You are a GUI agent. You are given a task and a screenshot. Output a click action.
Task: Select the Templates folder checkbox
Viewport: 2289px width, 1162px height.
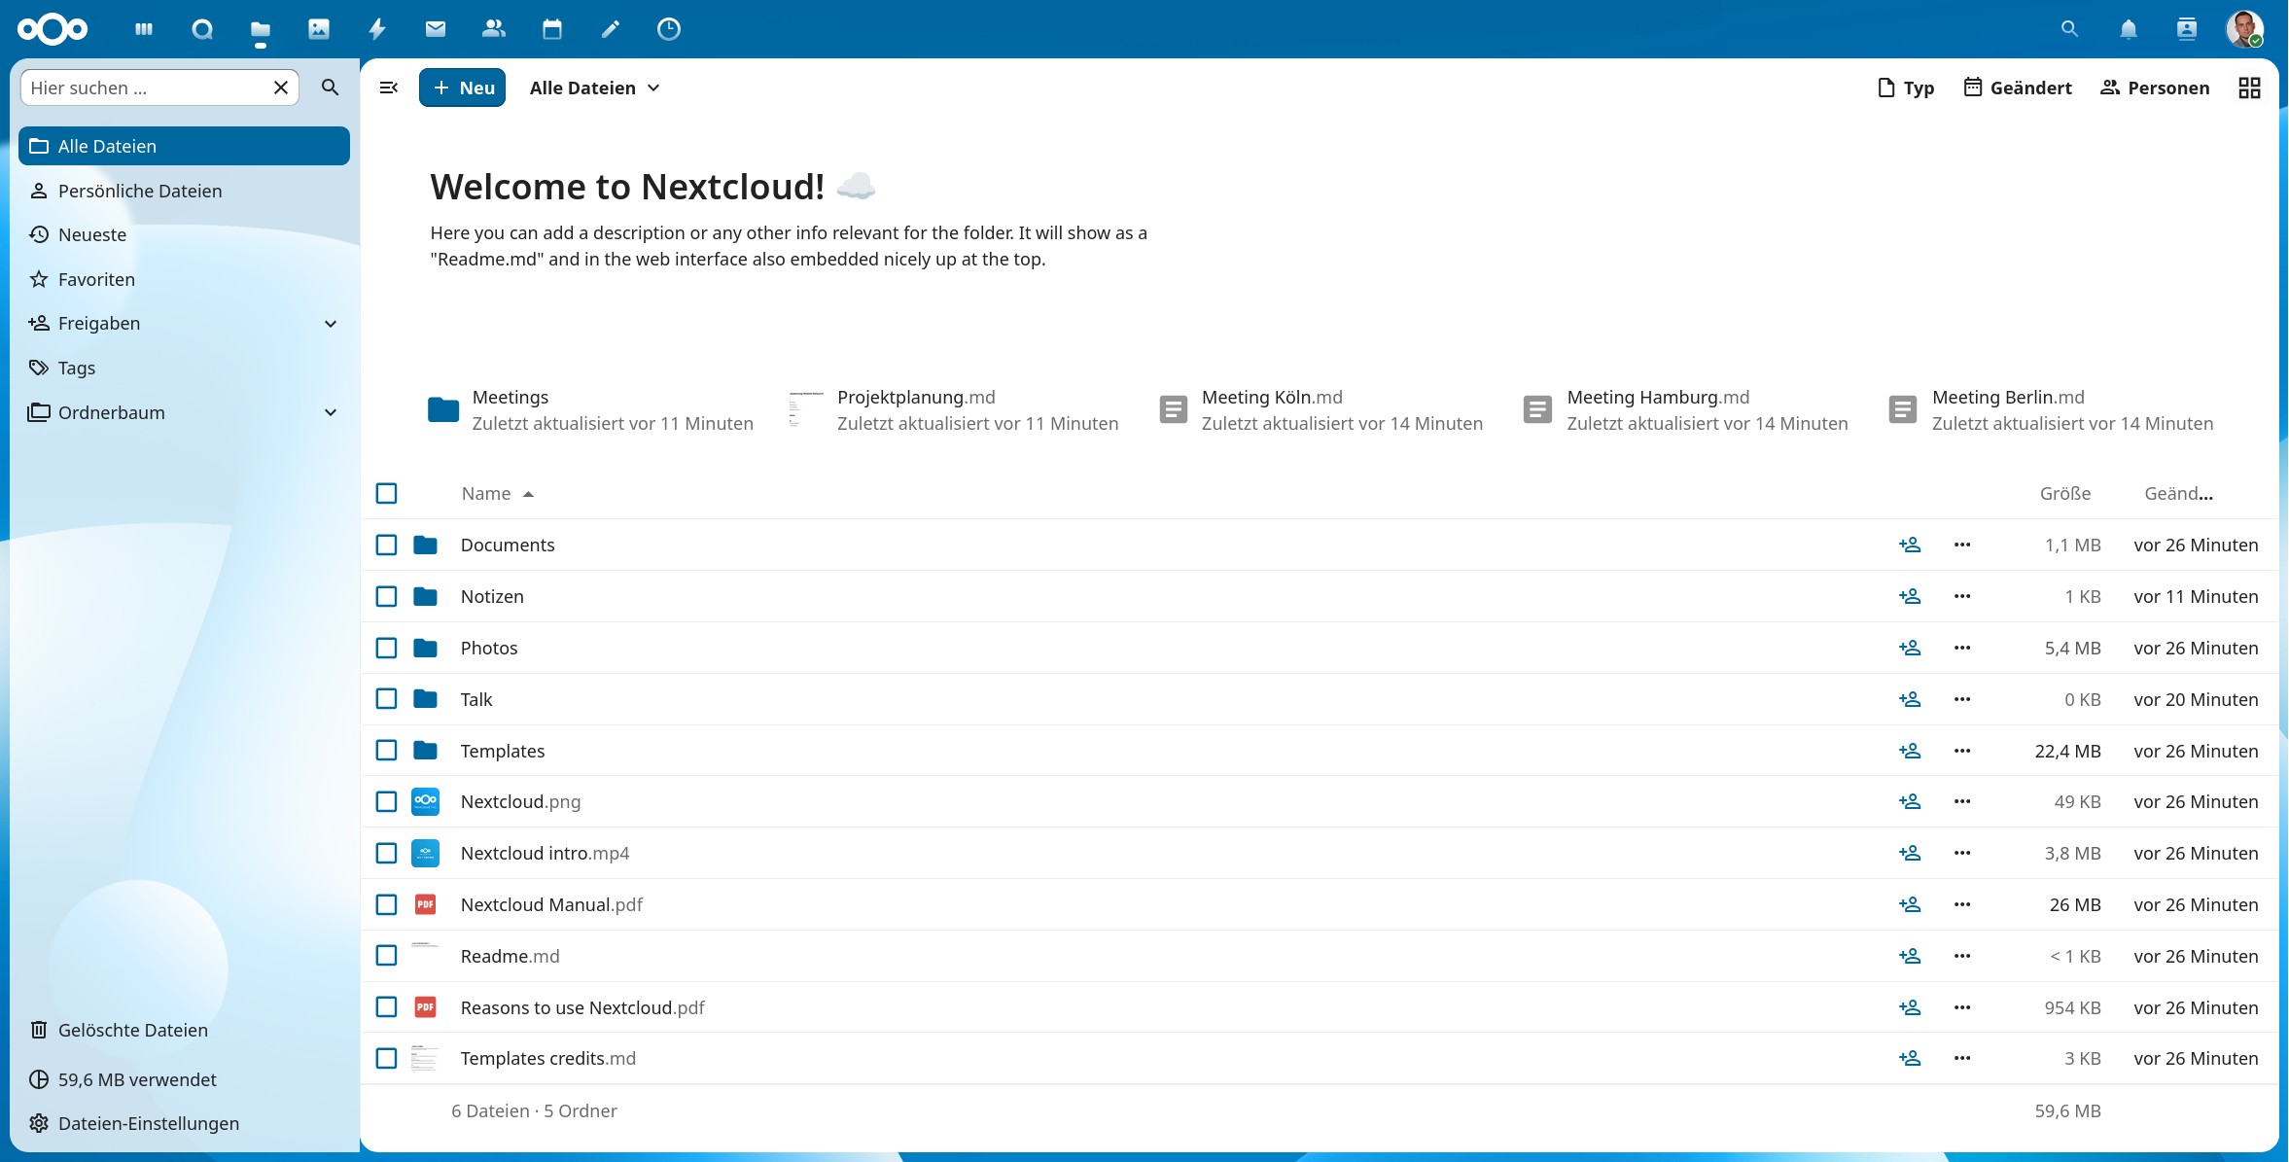(386, 751)
